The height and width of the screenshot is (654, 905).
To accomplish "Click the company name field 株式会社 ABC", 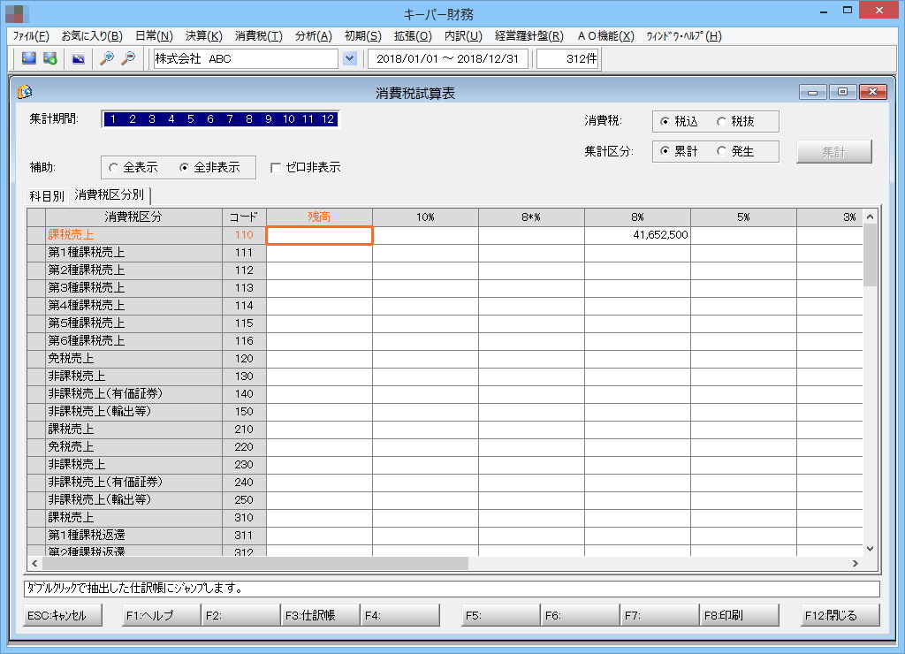I will pyautogui.click(x=246, y=58).
